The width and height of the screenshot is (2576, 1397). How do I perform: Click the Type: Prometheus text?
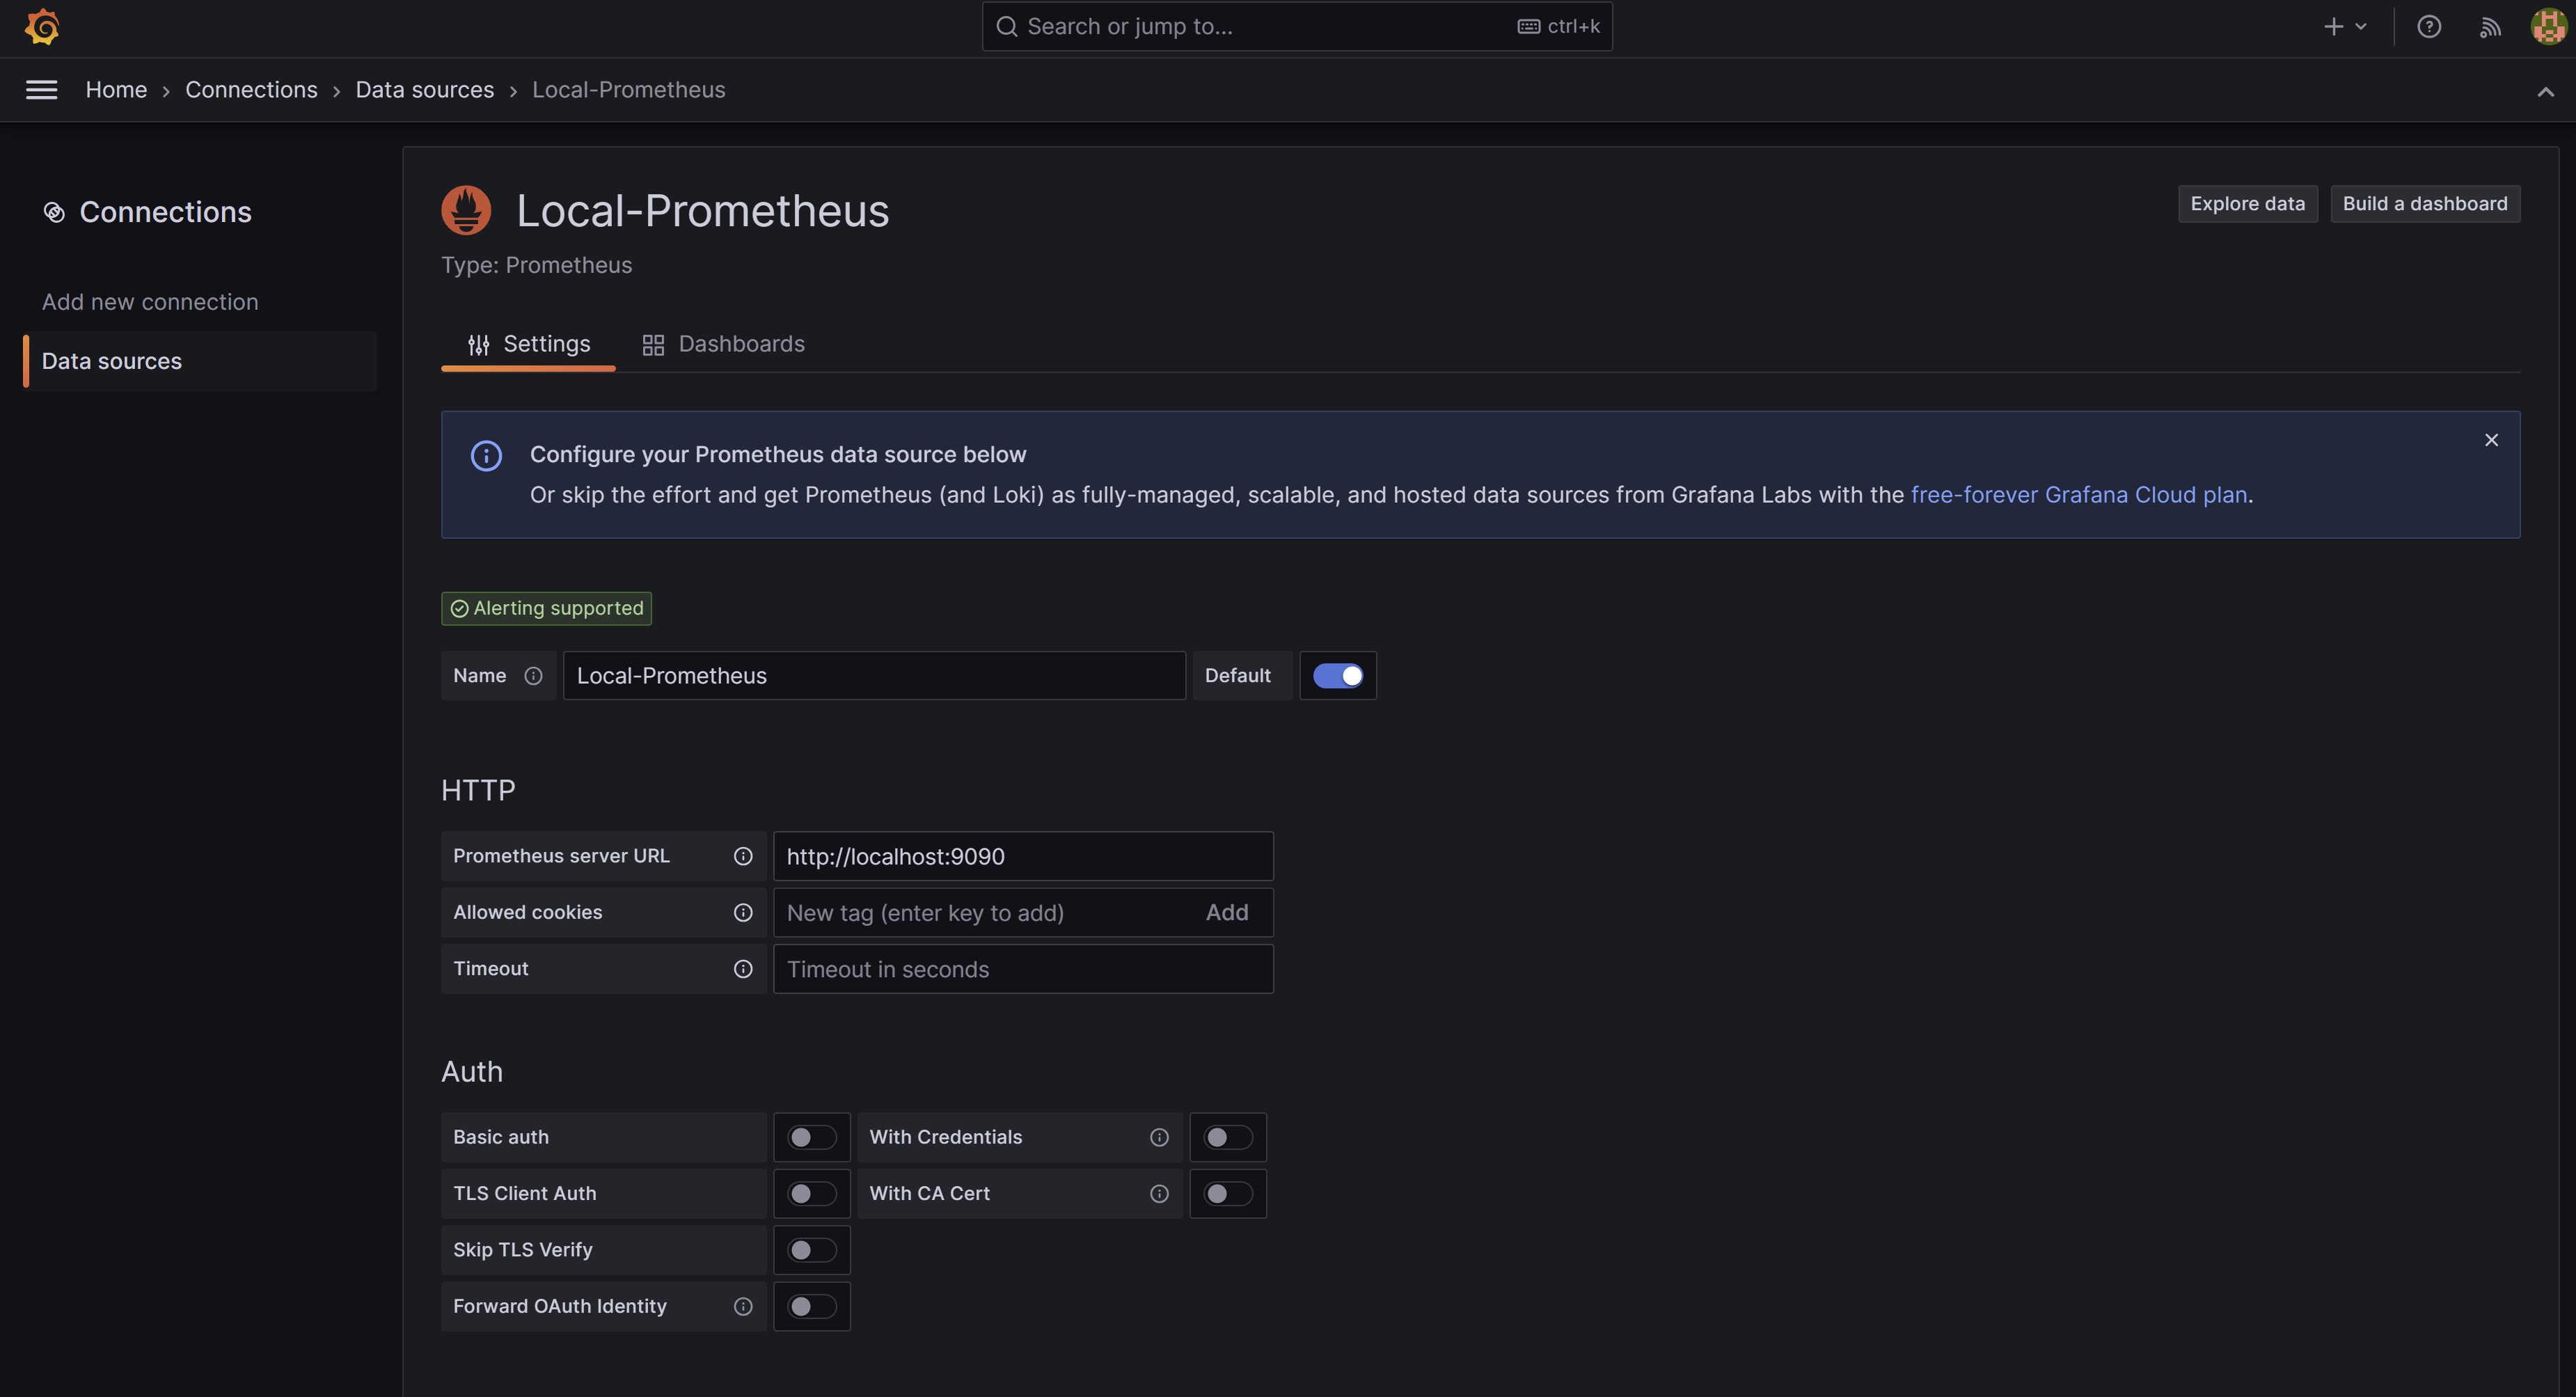536,265
